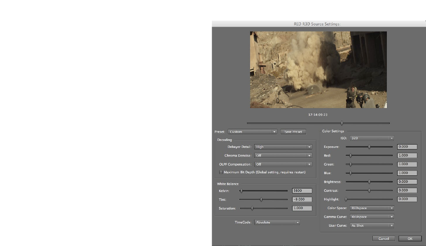Image resolution: width=426 pixels, height=246 pixels.
Task: Expand the User Curve dropdown
Action: (x=372, y=225)
